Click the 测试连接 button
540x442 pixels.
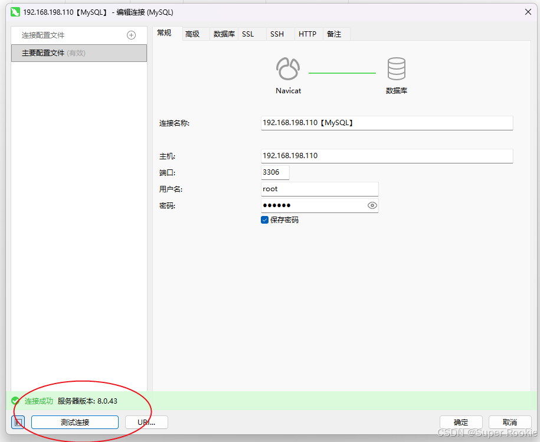tap(75, 422)
